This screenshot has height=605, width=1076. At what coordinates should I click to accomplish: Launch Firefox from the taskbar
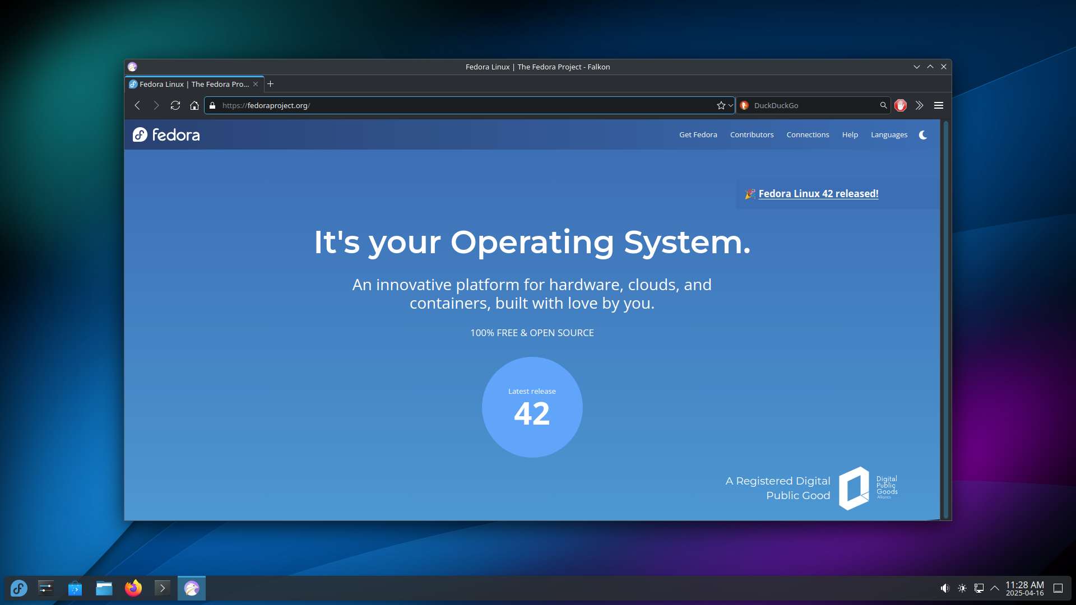pyautogui.click(x=133, y=588)
